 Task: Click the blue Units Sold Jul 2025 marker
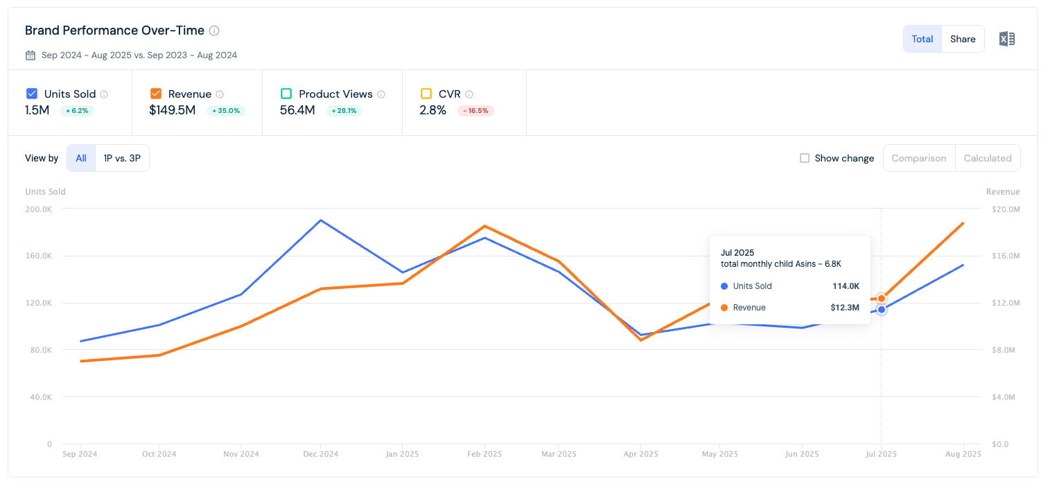pos(882,310)
